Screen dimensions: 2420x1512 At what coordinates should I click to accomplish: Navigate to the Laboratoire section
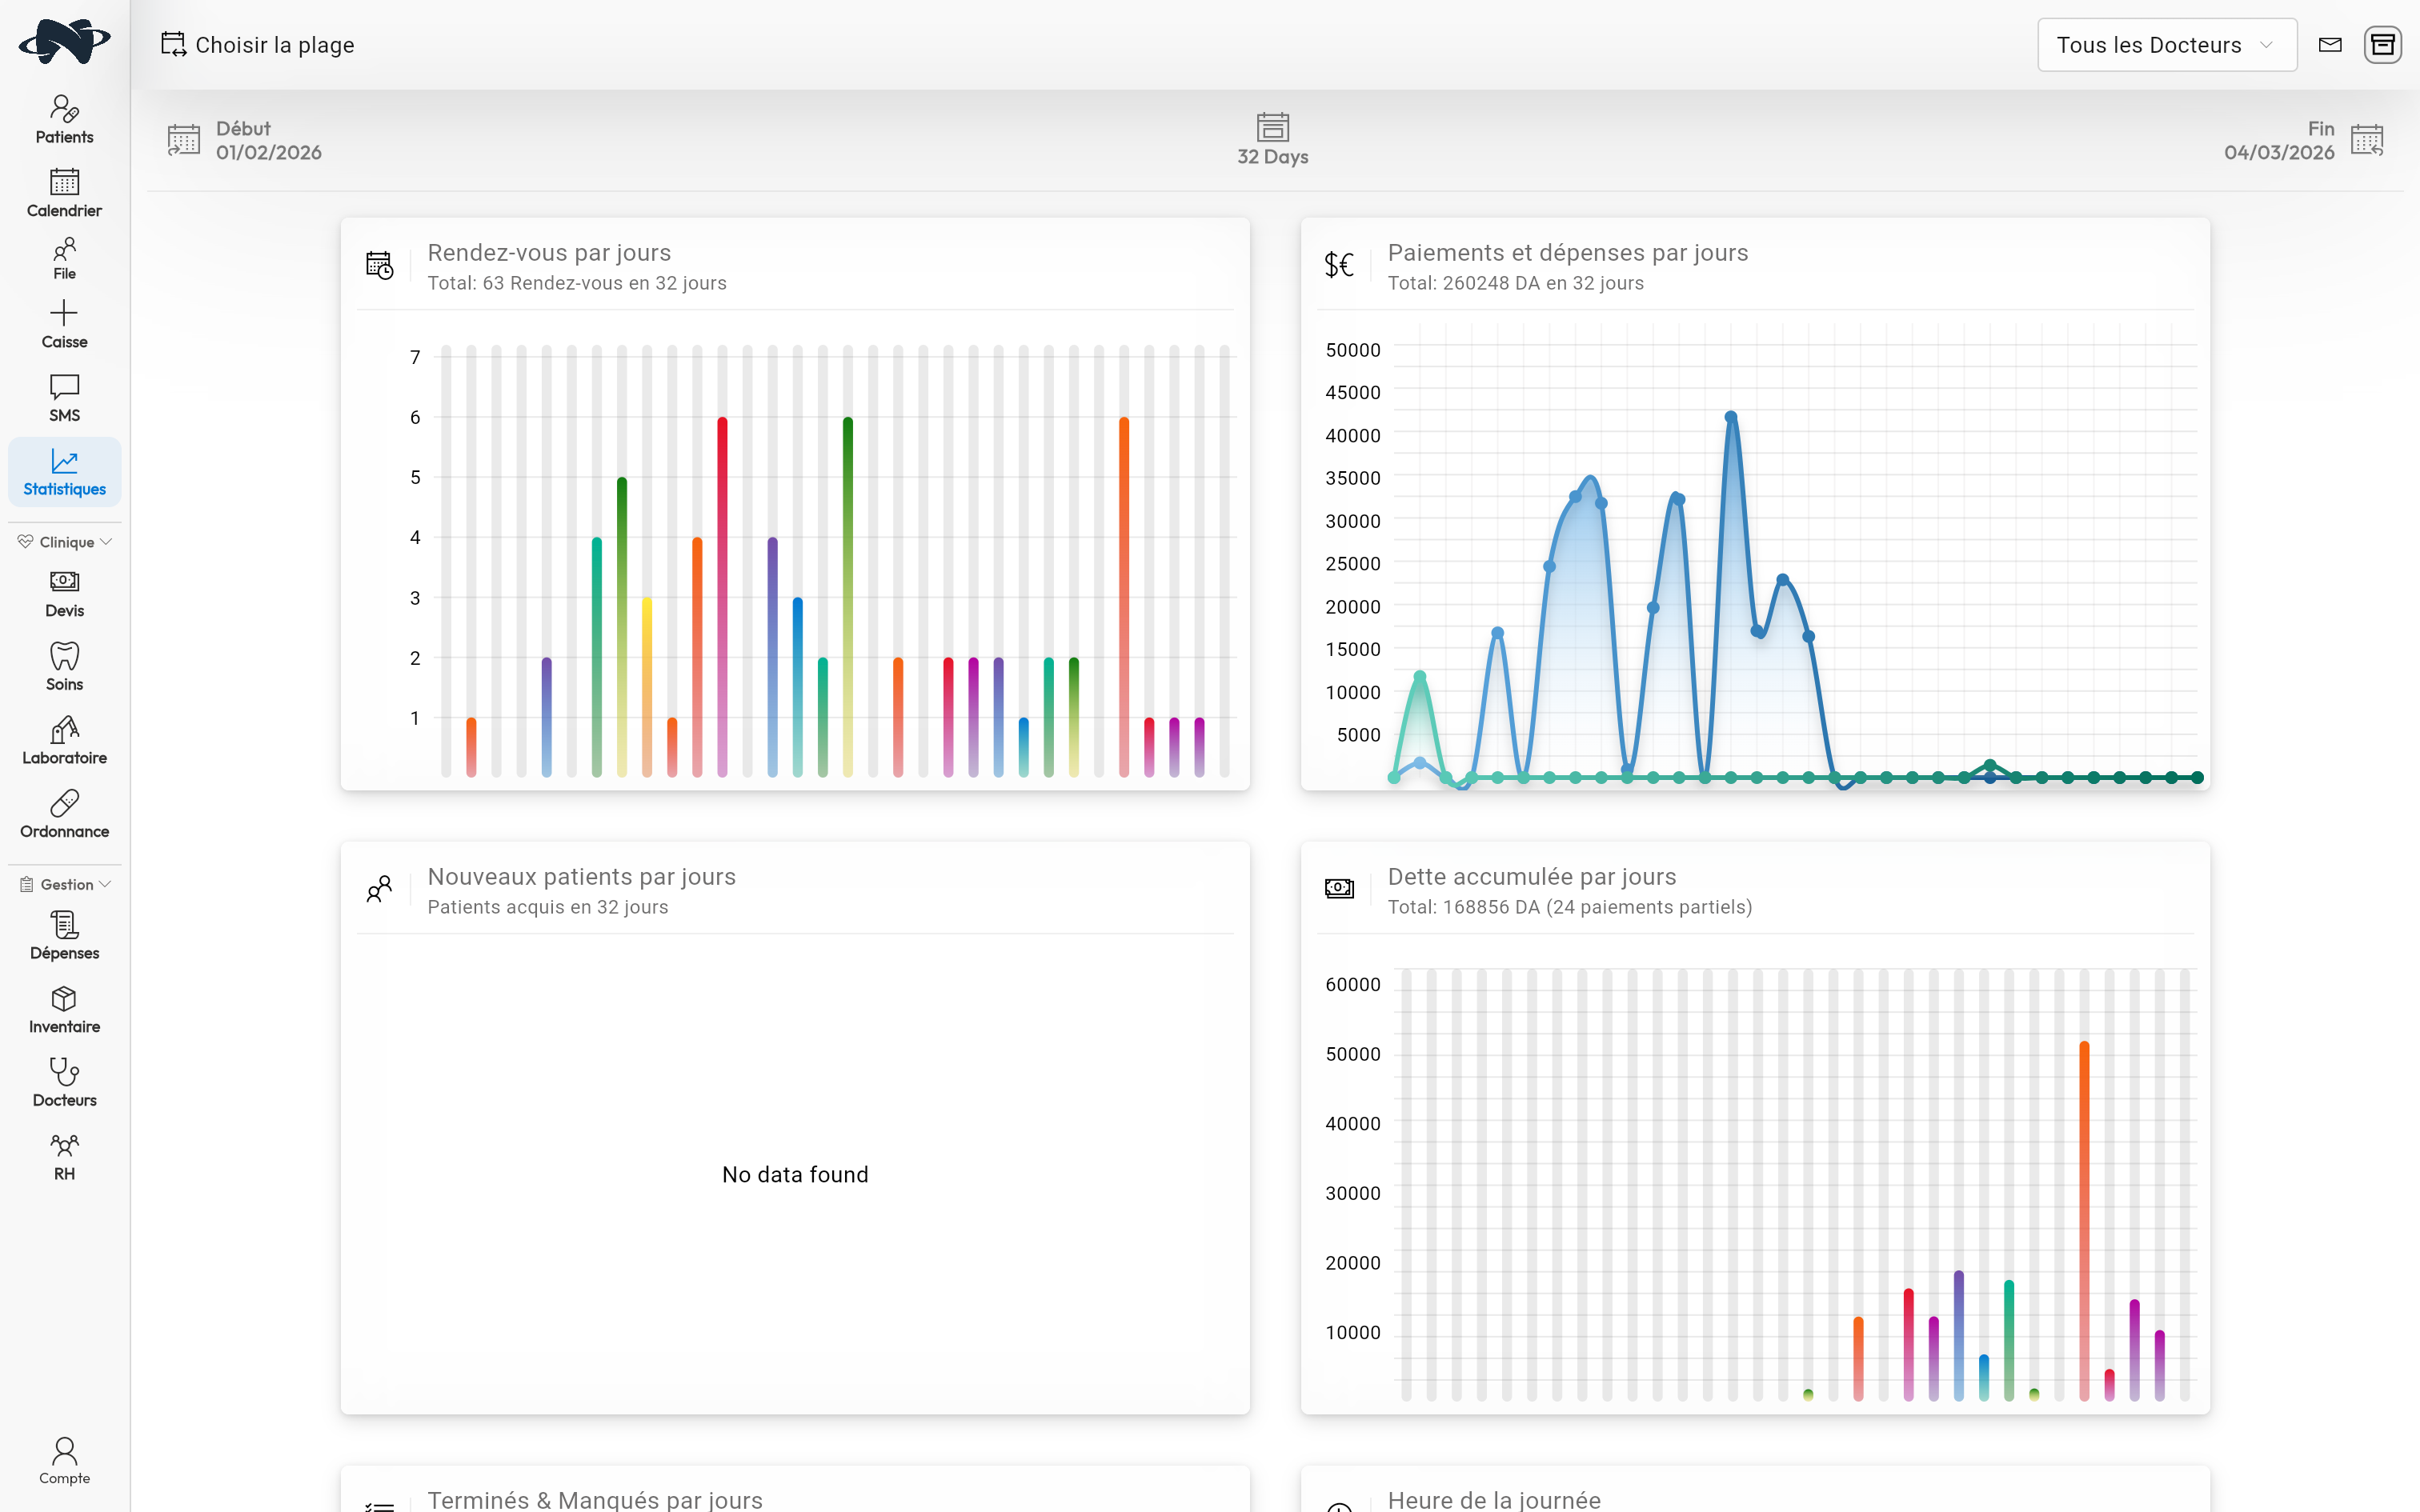tap(64, 740)
